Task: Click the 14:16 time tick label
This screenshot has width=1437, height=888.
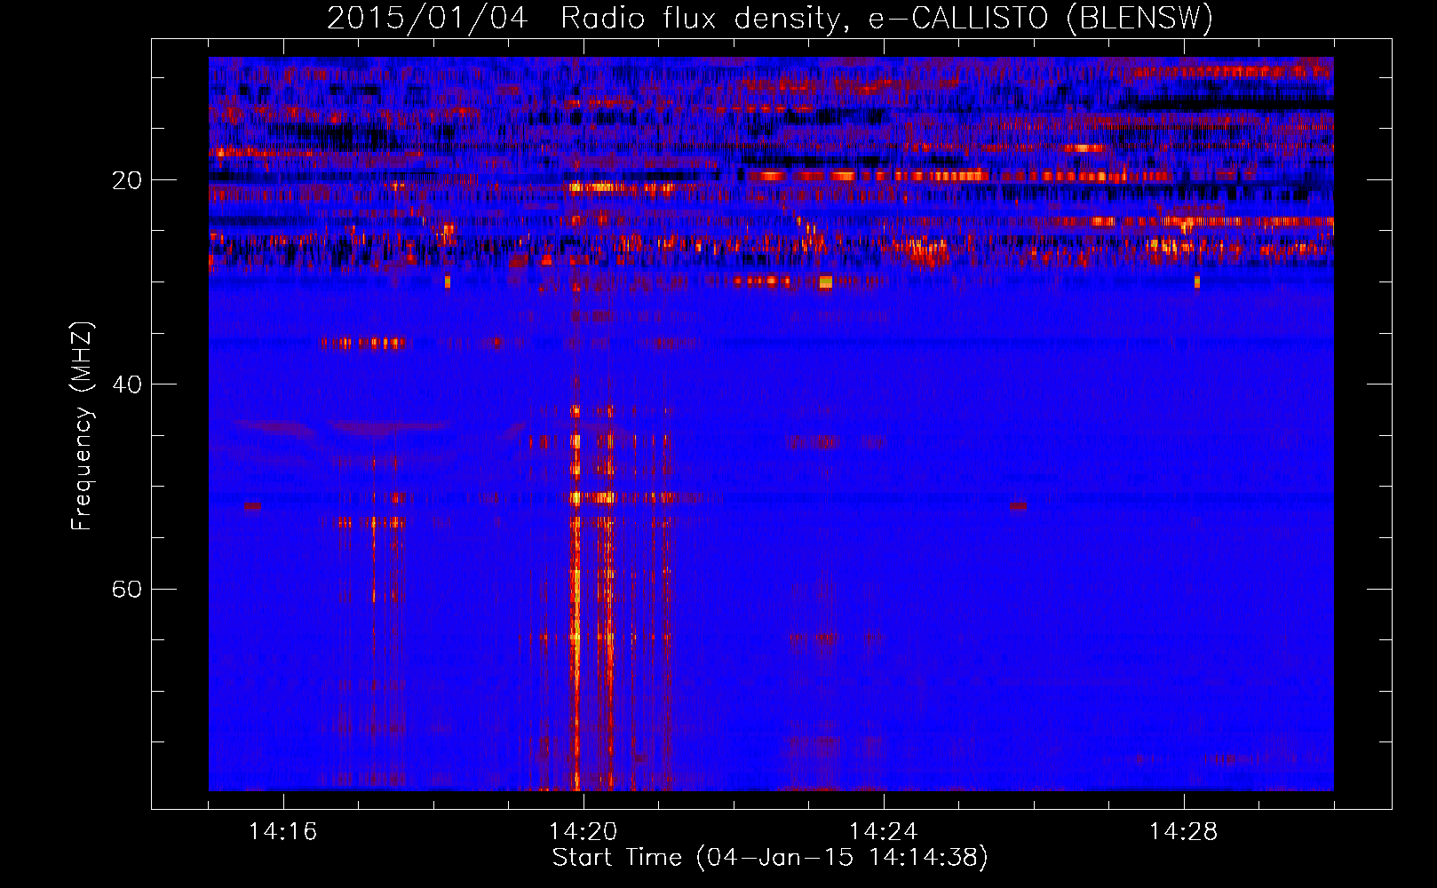Action: (x=282, y=832)
